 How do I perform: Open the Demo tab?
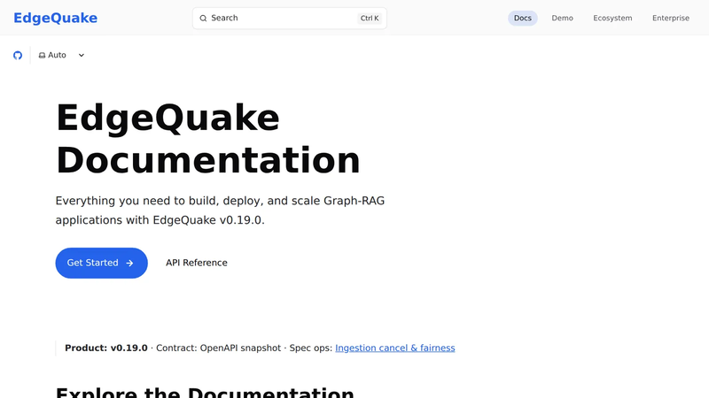pos(562,18)
